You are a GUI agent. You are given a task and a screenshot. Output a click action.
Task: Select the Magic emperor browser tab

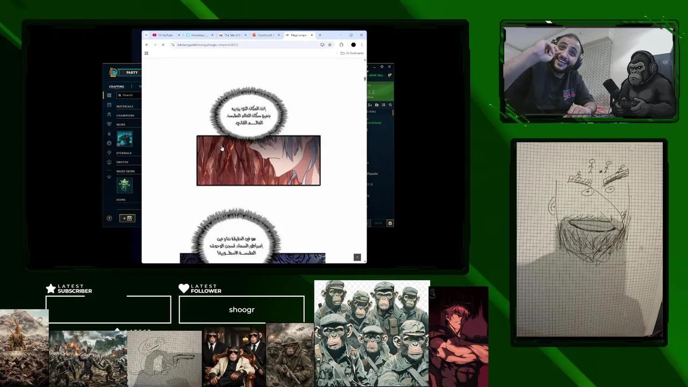click(299, 35)
